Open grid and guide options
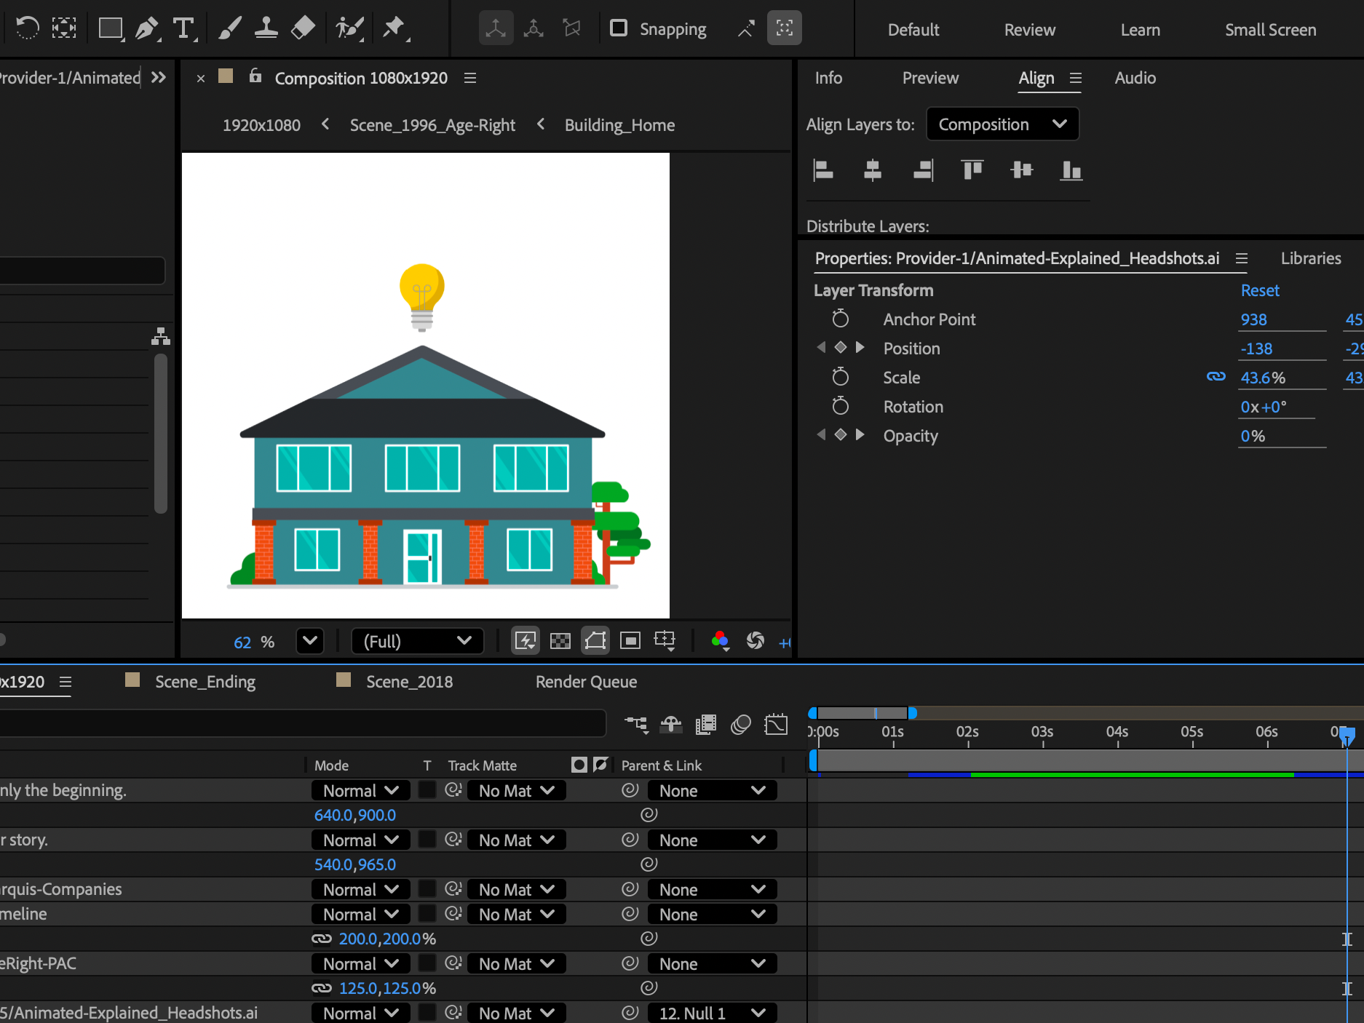The image size is (1364, 1023). click(x=665, y=641)
